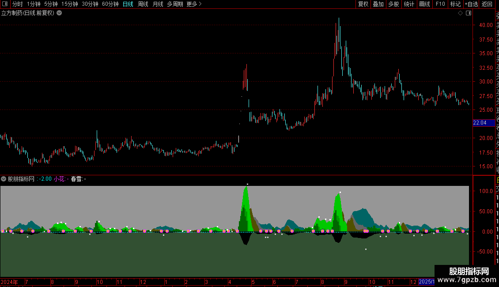
Task: Click the month 9 marker right of 8
Action: (x=346, y=282)
